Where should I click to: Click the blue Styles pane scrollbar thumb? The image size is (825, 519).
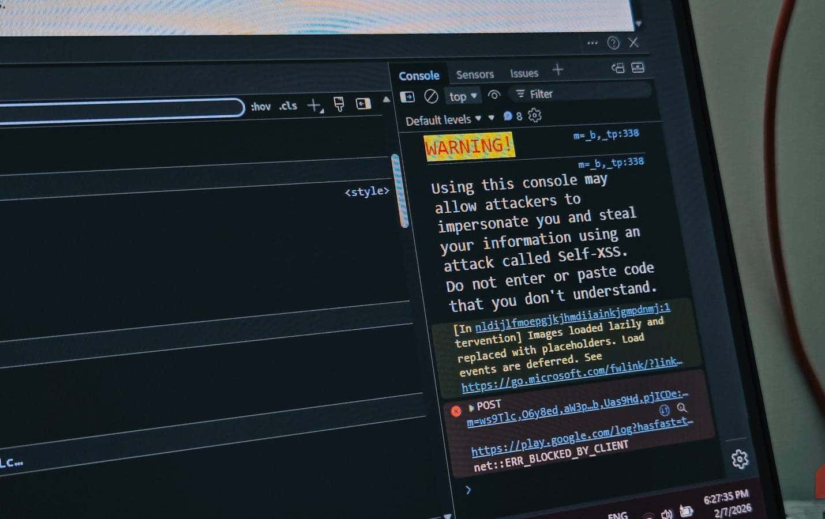point(399,190)
